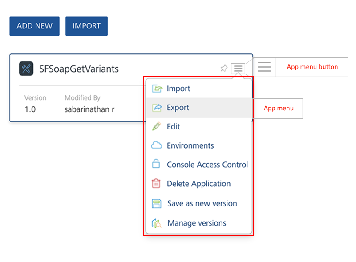Choose Manage versions menu item
This screenshot has width=356, height=262.
(197, 223)
